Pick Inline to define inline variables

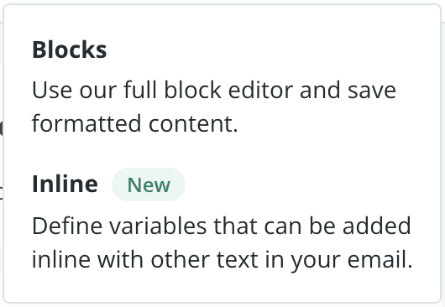(x=222, y=221)
